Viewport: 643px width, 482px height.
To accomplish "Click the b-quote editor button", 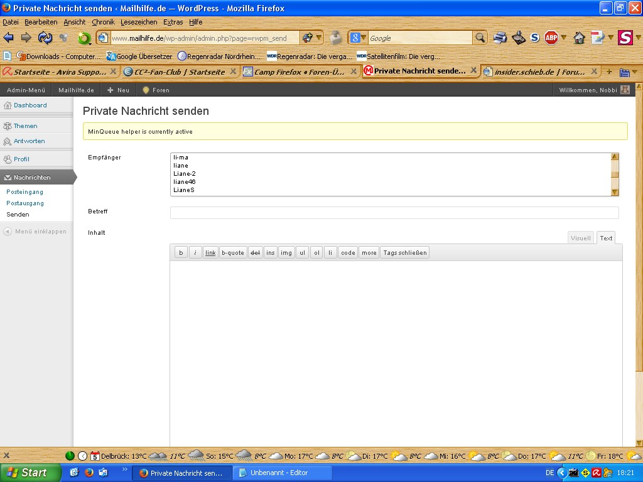I will (233, 253).
